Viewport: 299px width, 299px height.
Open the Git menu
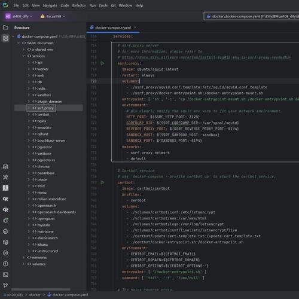(x=114, y=5)
